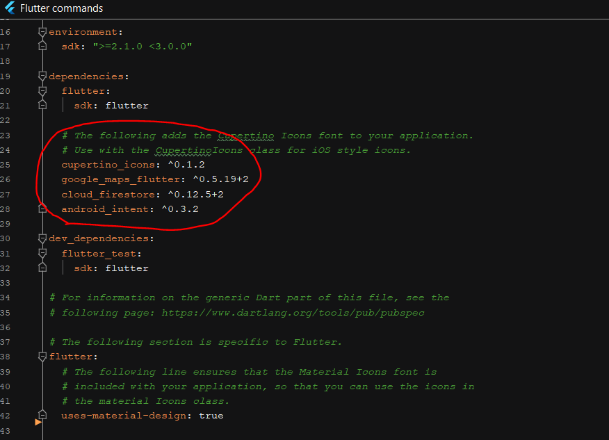Click line number 30 in the gutter
This screenshot has width=609, height=440.
click(5, 238)
